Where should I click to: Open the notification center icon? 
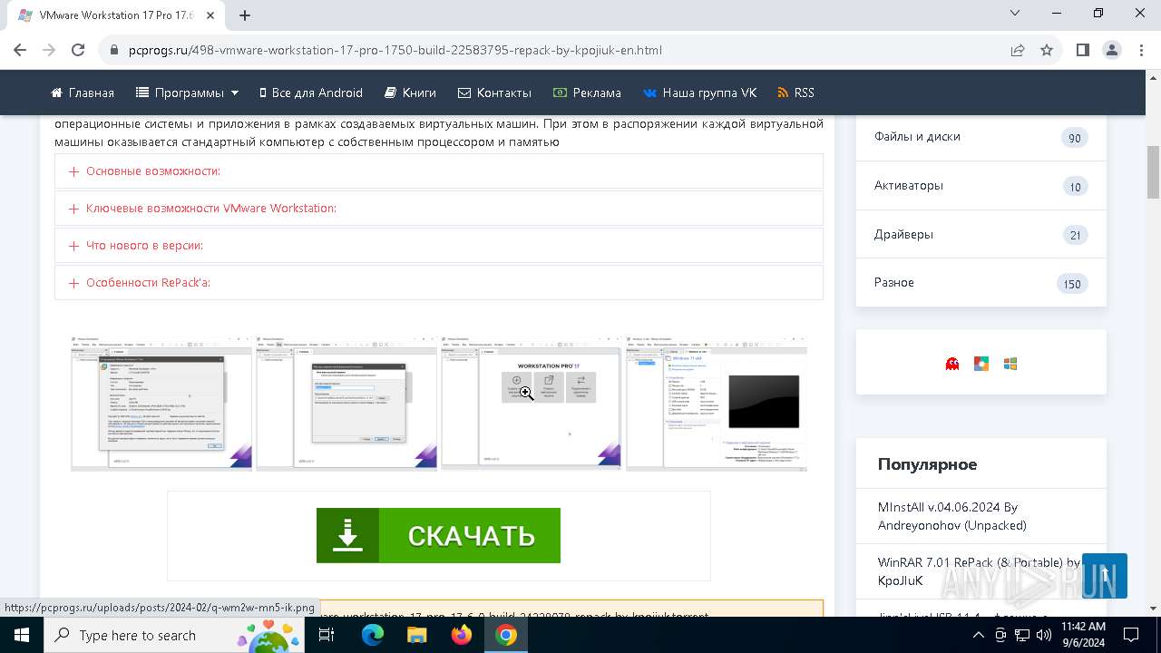click(1131, 635)
